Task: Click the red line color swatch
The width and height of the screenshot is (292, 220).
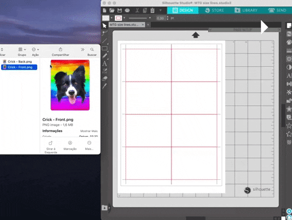Action: pyautogui.click(x=119, y=18)
